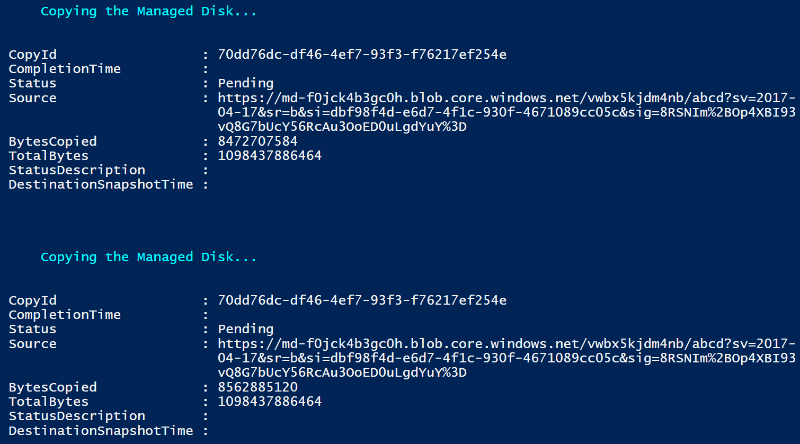Click the second TotalBytes value 1098437886464
The height and width of the screenshot is (444, 800).
coord(270,402)
